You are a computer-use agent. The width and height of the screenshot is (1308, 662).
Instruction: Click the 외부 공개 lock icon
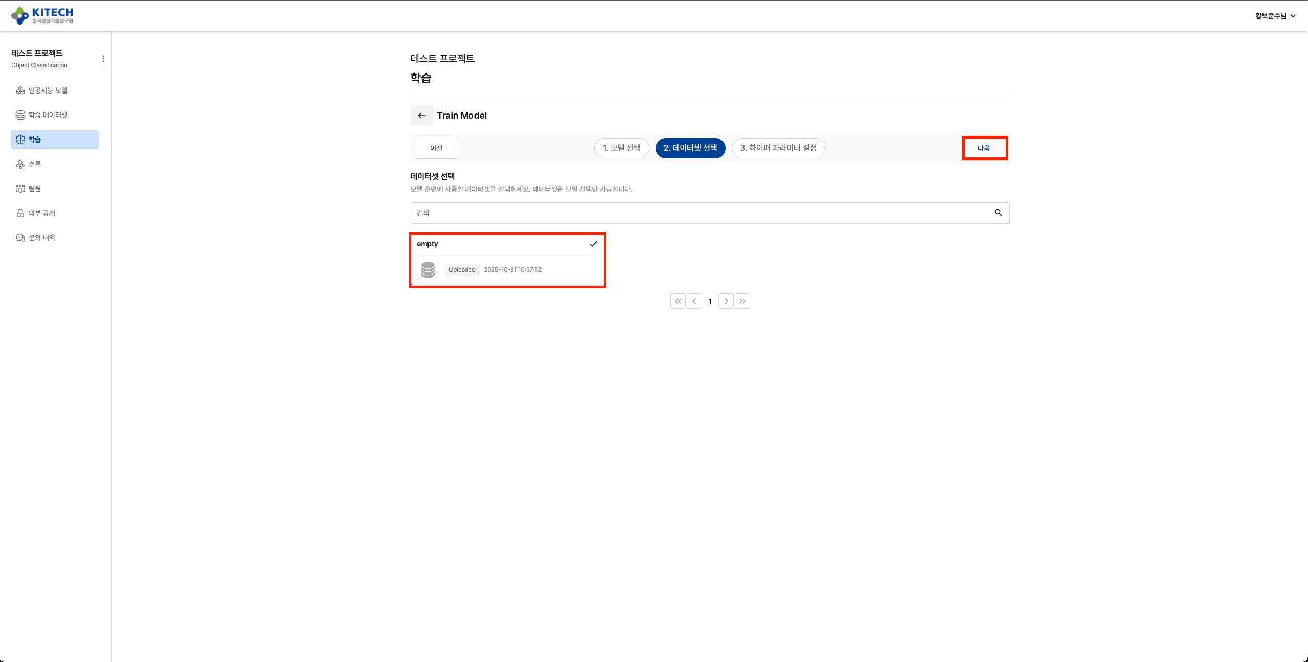point(20,213)
